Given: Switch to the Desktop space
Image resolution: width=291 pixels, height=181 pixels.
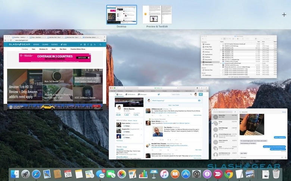Looking at the screenshot, I should point(122,15).
